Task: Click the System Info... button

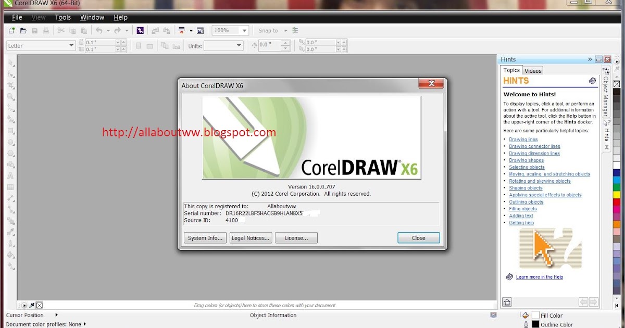Action: click(205, 238)
